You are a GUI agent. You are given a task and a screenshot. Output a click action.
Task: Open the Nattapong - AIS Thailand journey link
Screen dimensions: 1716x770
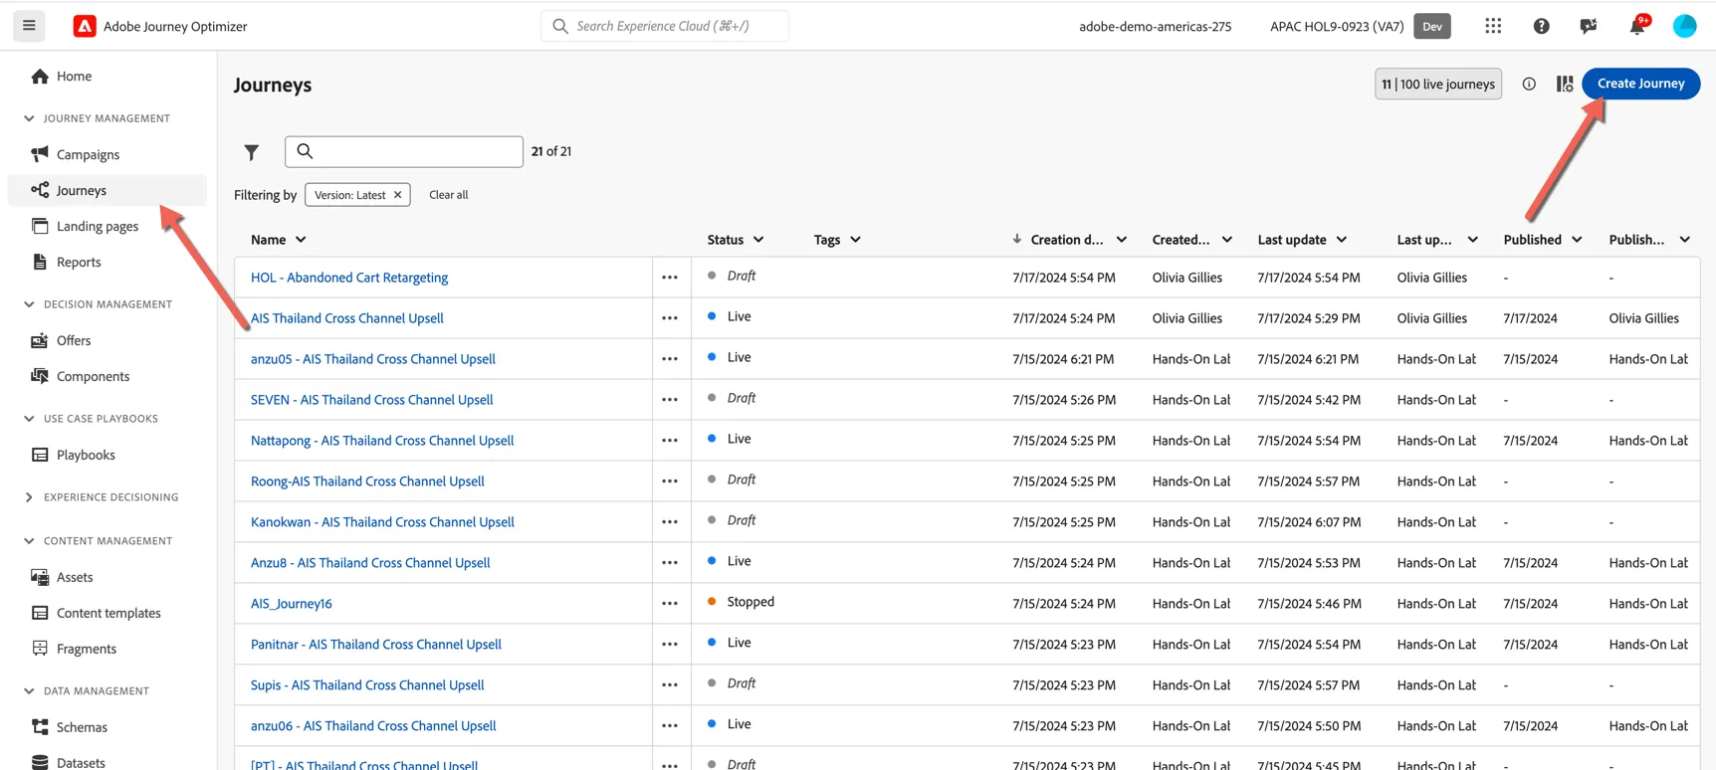[382, 441]
